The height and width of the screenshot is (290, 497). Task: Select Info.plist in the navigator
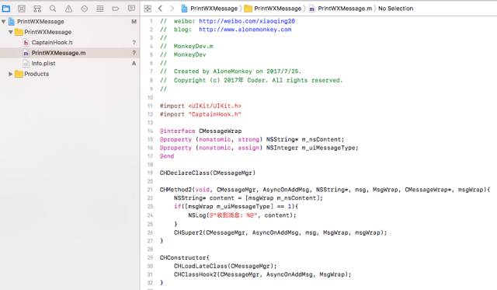coord(70,64)
